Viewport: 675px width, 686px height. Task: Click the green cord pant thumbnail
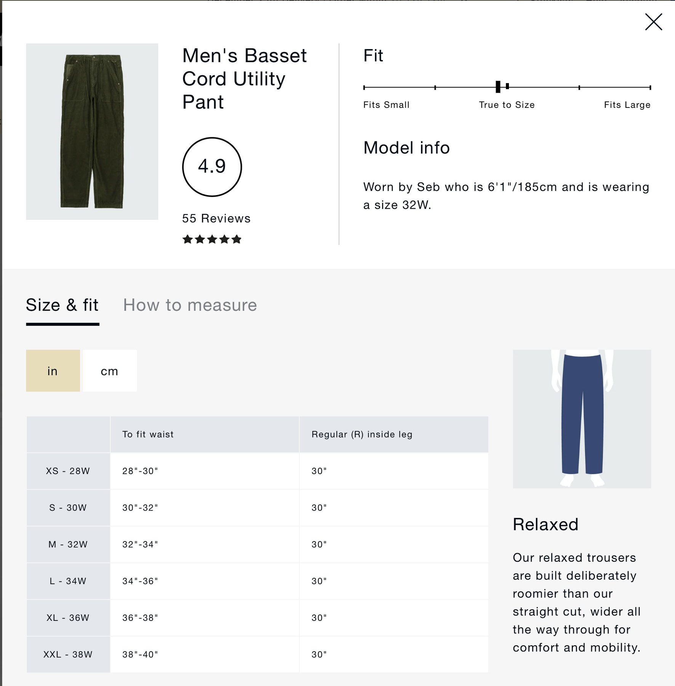click(92, 131)
